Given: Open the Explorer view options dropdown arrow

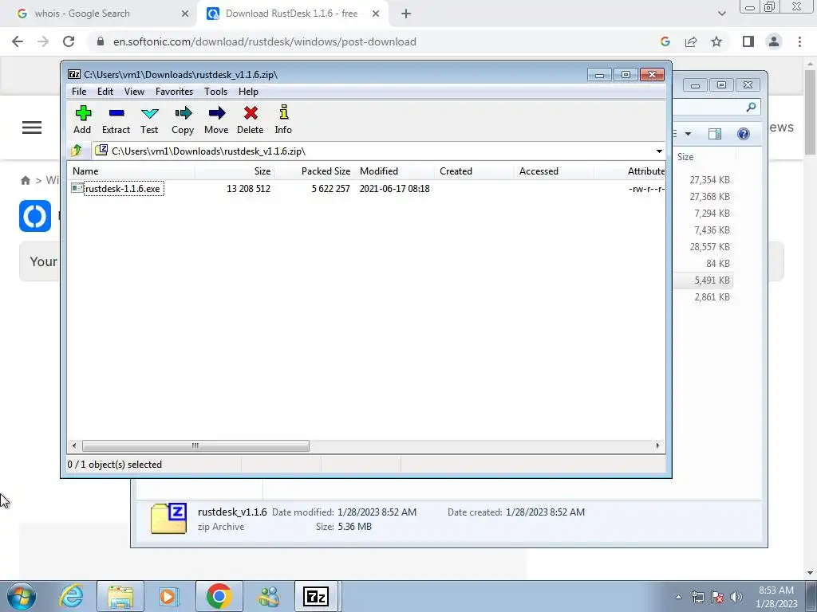Looking at the screenshot, I should click(688, 134).
